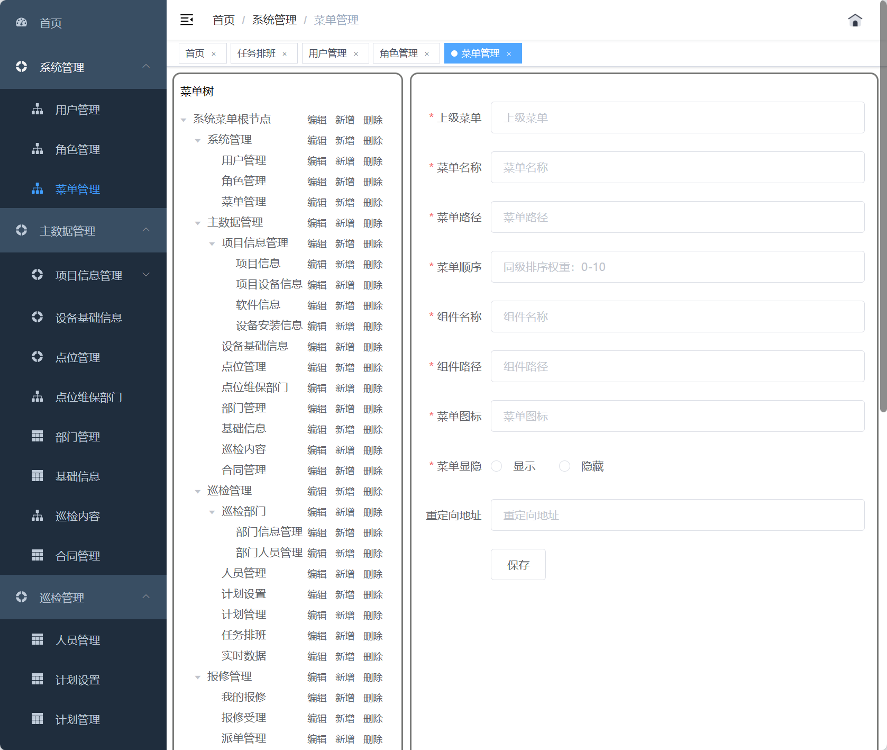Viewport: 887px width, 750px height.
Task: Click the 部门管理 sidebar grid icon
Action: pos(37,436)
